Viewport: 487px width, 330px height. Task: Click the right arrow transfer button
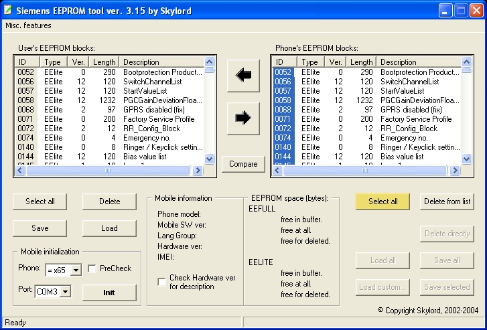[243, 118]
